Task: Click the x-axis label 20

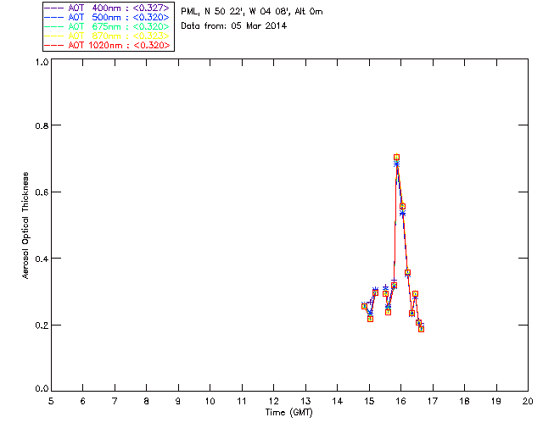Action: 528,401
